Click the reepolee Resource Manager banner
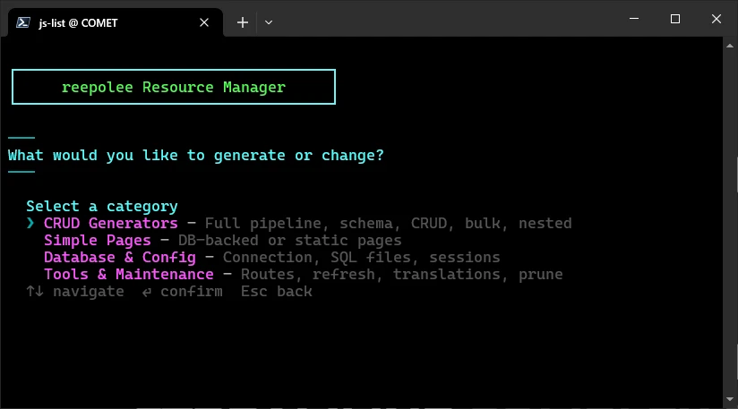 [x=174, y=87]
